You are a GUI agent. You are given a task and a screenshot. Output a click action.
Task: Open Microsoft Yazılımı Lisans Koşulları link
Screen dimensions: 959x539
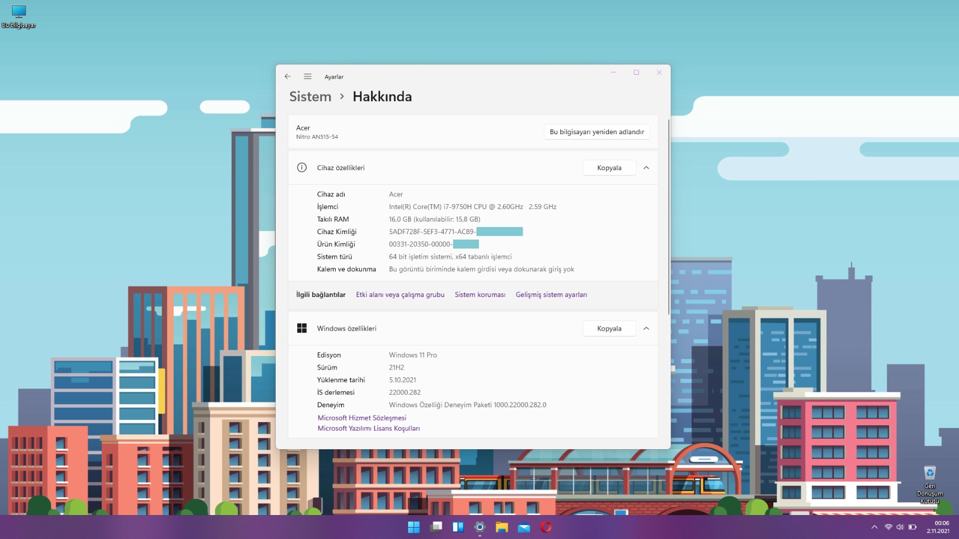pyautogui.click(x=369, y=428)
